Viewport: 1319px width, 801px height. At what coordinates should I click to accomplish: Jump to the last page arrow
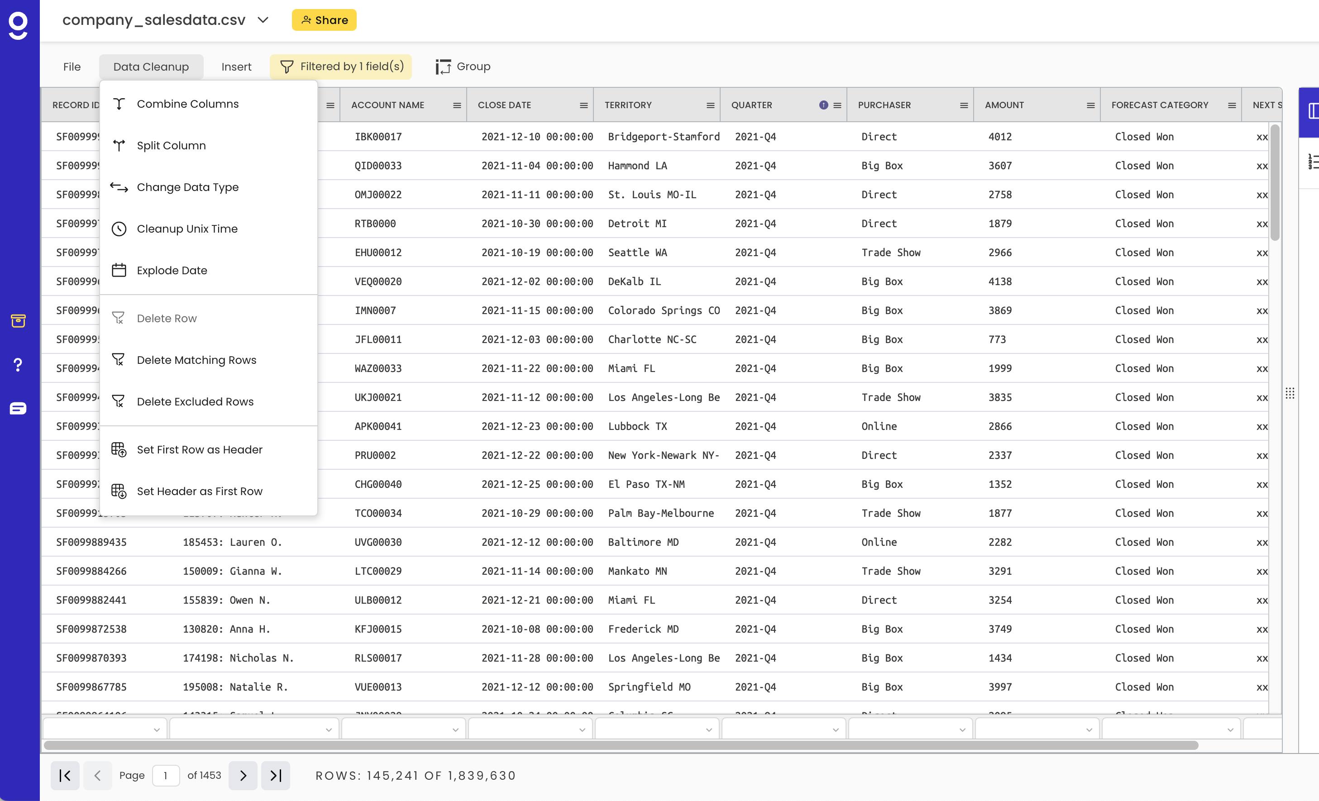point(276,775)
